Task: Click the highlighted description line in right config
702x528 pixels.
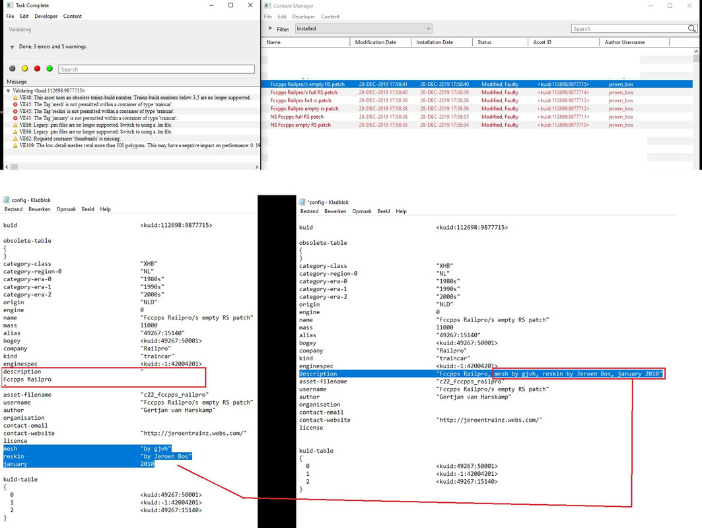Action: click(x=481, y=374)
